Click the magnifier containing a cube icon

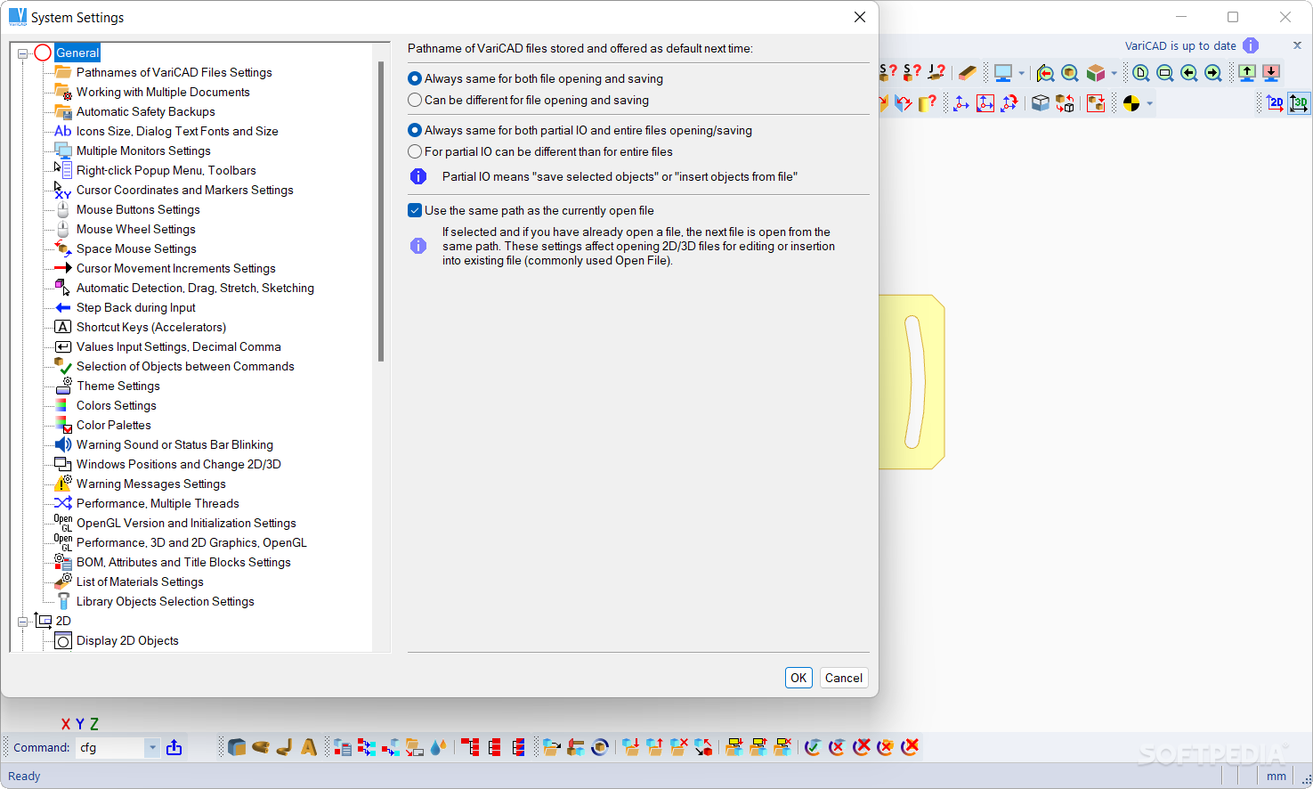coord(1069,73)
